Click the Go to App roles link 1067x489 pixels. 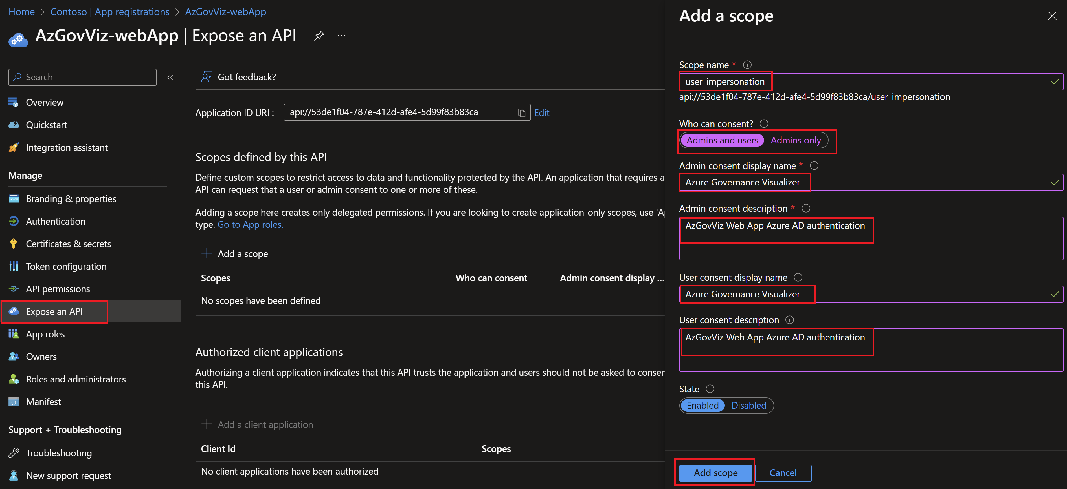(250, 225)
